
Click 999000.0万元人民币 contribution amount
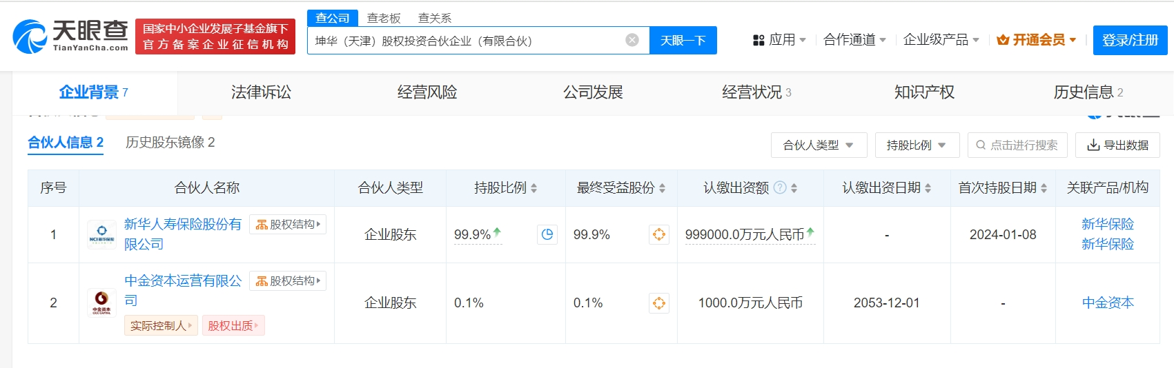tap(745, 235)
